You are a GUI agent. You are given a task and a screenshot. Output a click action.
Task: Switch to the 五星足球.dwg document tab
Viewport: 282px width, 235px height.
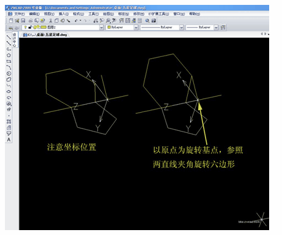point(45,35)
